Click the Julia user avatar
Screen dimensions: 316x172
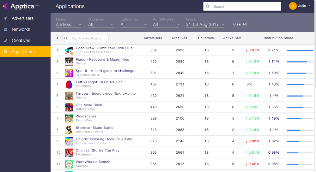[x=293, y=6]
